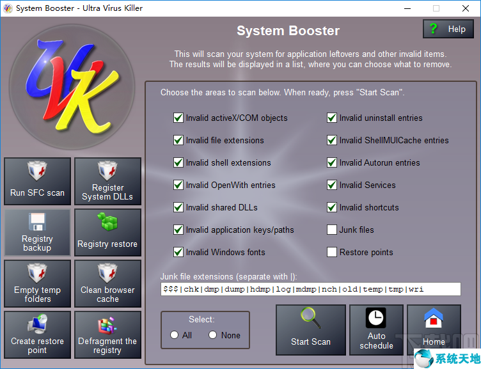
Task: Click the Junk file extensions text field
Action: [310, 289]
